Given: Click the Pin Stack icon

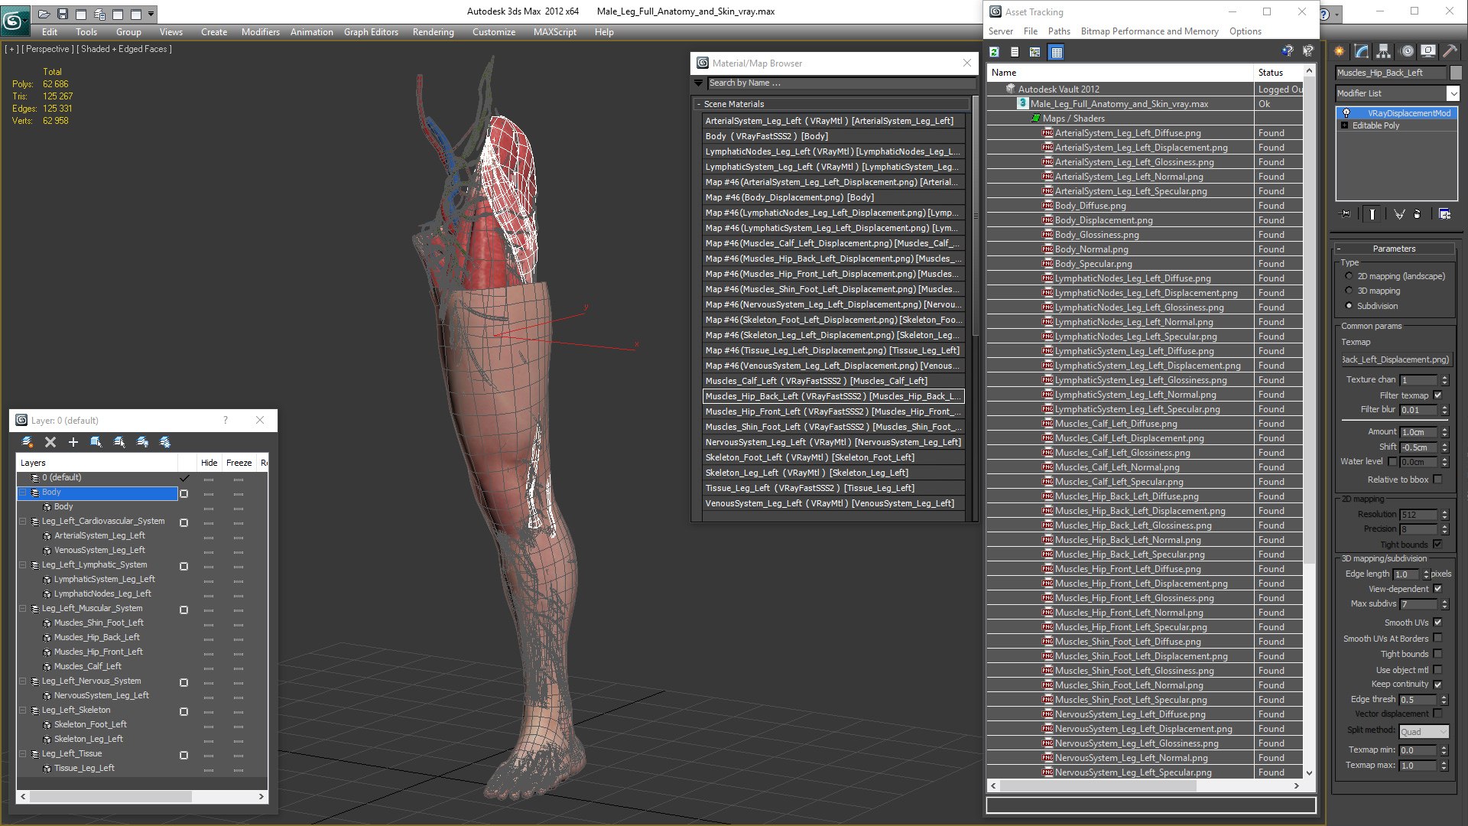Looking at the screenshot, I should [x=1346, y=214].
